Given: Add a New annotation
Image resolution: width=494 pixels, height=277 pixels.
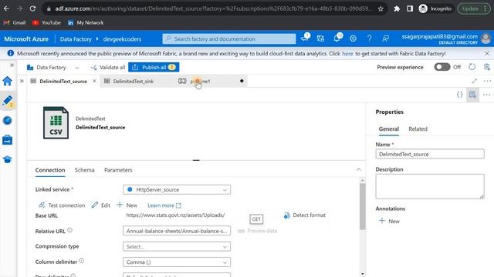Looking at the screenshot, I should pos(389,221).
